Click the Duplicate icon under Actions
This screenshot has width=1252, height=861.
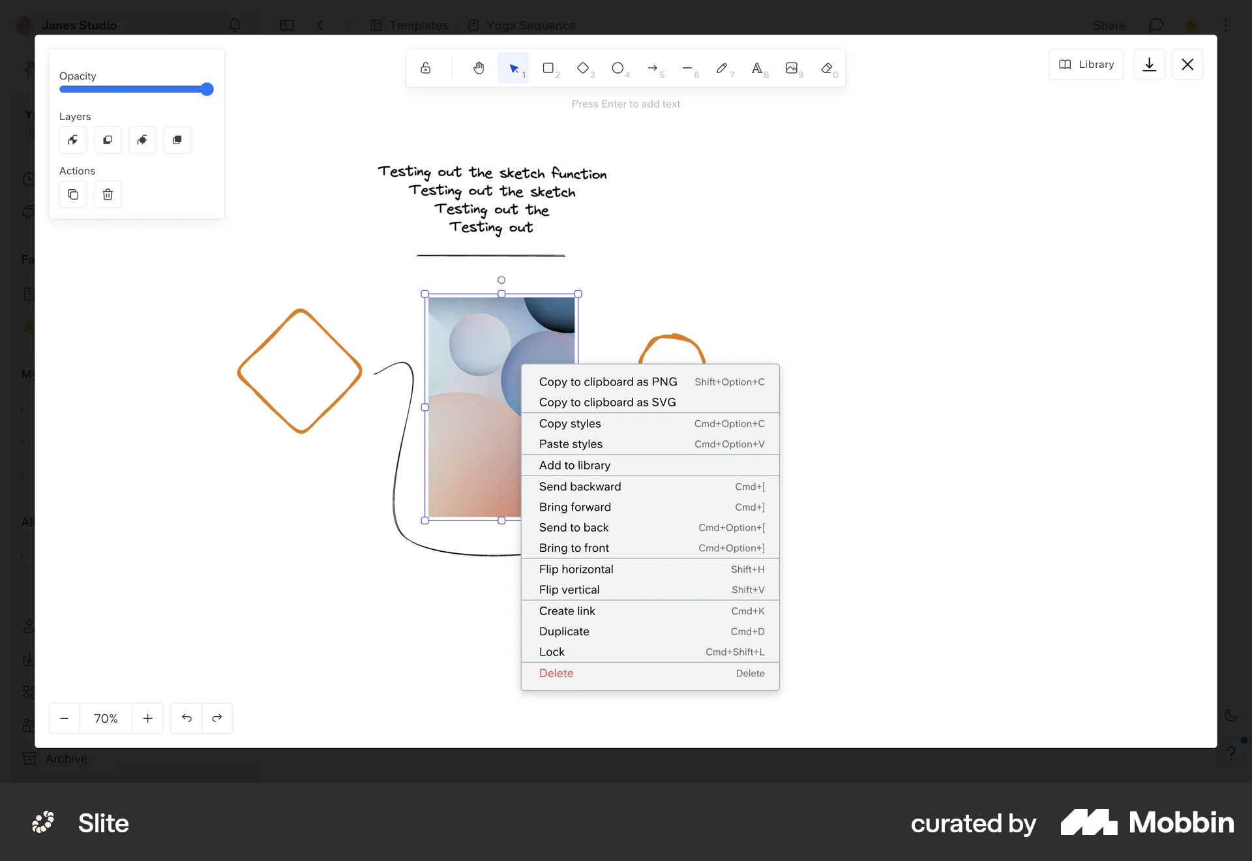click(x=72, y=194)
